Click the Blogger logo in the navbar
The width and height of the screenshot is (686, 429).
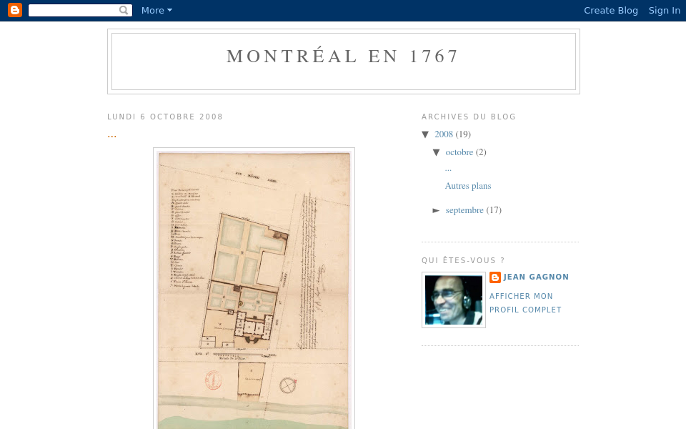point(14,10)
